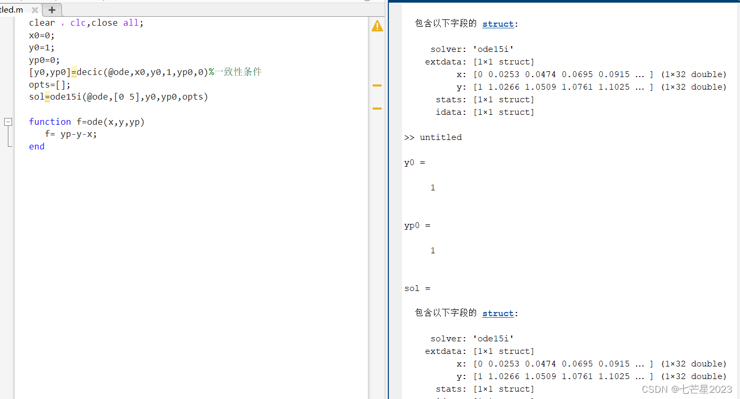Click the >> untitled prompt line
The height and width of the screenshot is (399, 740).
[x=433, y=137]
